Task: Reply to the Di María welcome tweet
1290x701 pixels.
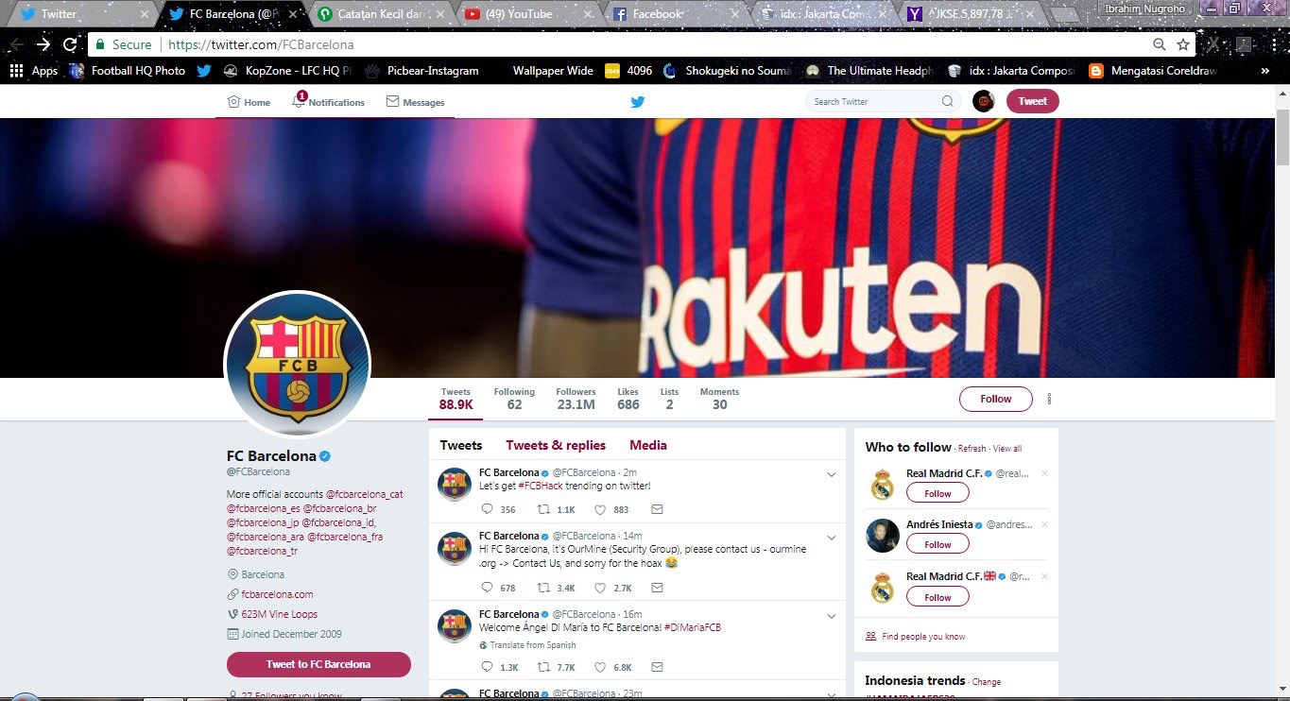Action: pos(487,667)
